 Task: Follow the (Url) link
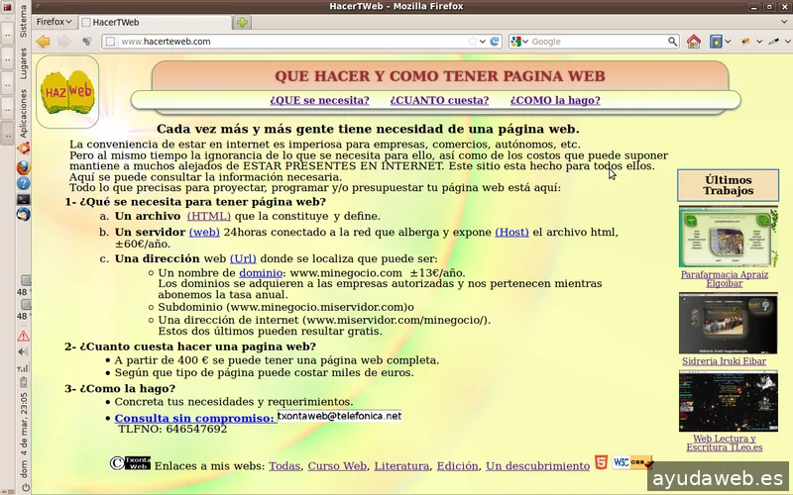tap(243, 258)
